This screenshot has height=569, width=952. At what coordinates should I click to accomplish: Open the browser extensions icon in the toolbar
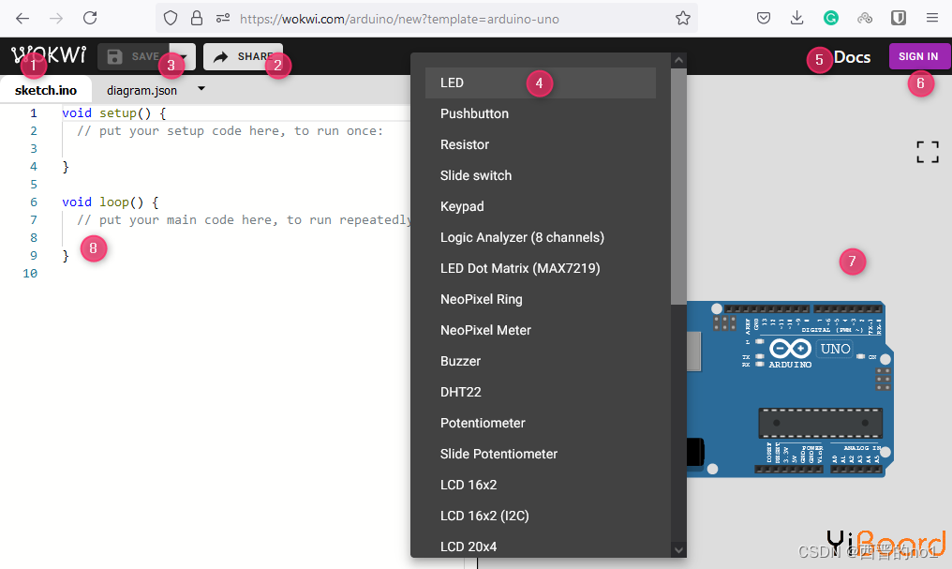pos(865,18)
